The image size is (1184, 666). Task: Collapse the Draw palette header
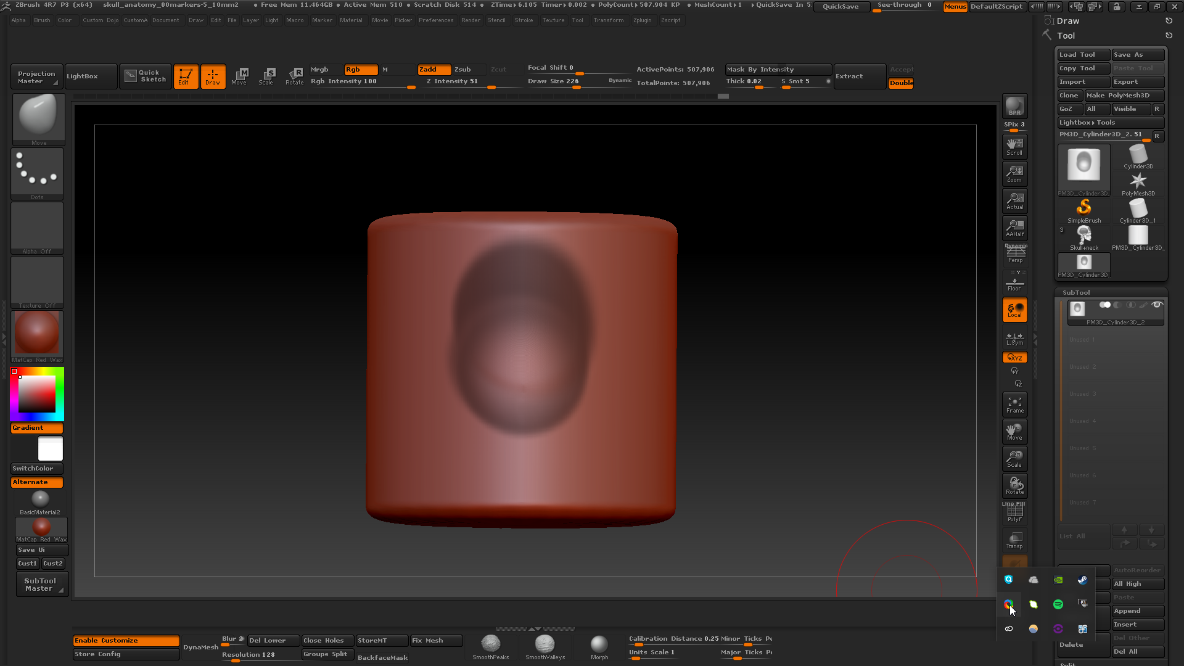pyautogui.click(x=1068, y=21)
